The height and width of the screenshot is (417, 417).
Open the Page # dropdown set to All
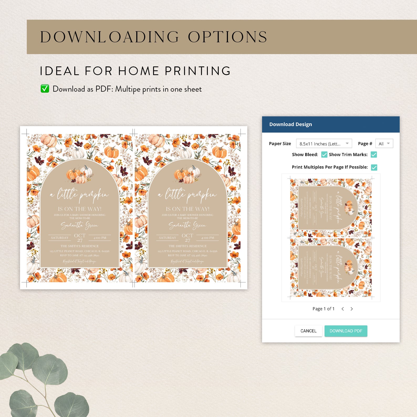[x=384, y=144]
